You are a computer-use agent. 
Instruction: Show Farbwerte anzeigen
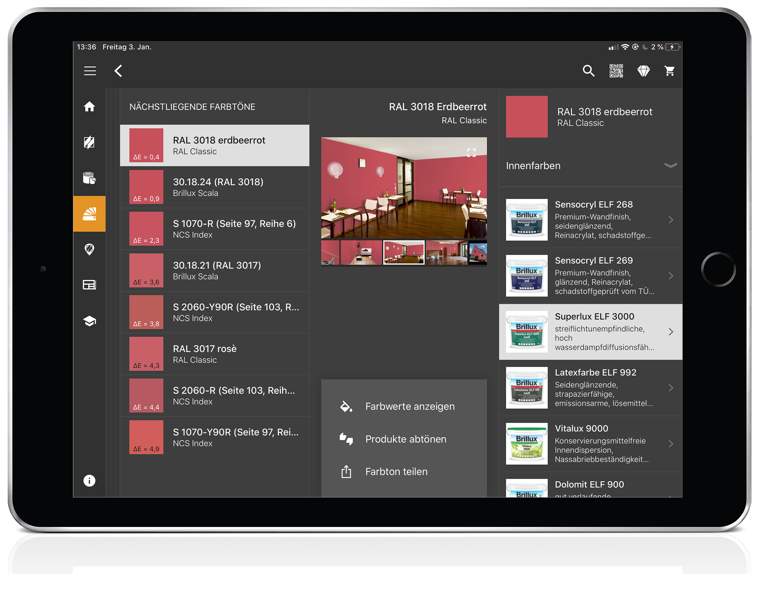[x=410, y=407]
